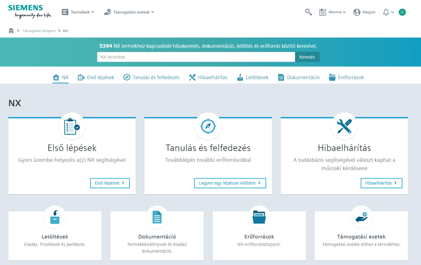Click the Támogatási esetek hand-gear card icon
421x265 pixels.
[x=361, y=217]
